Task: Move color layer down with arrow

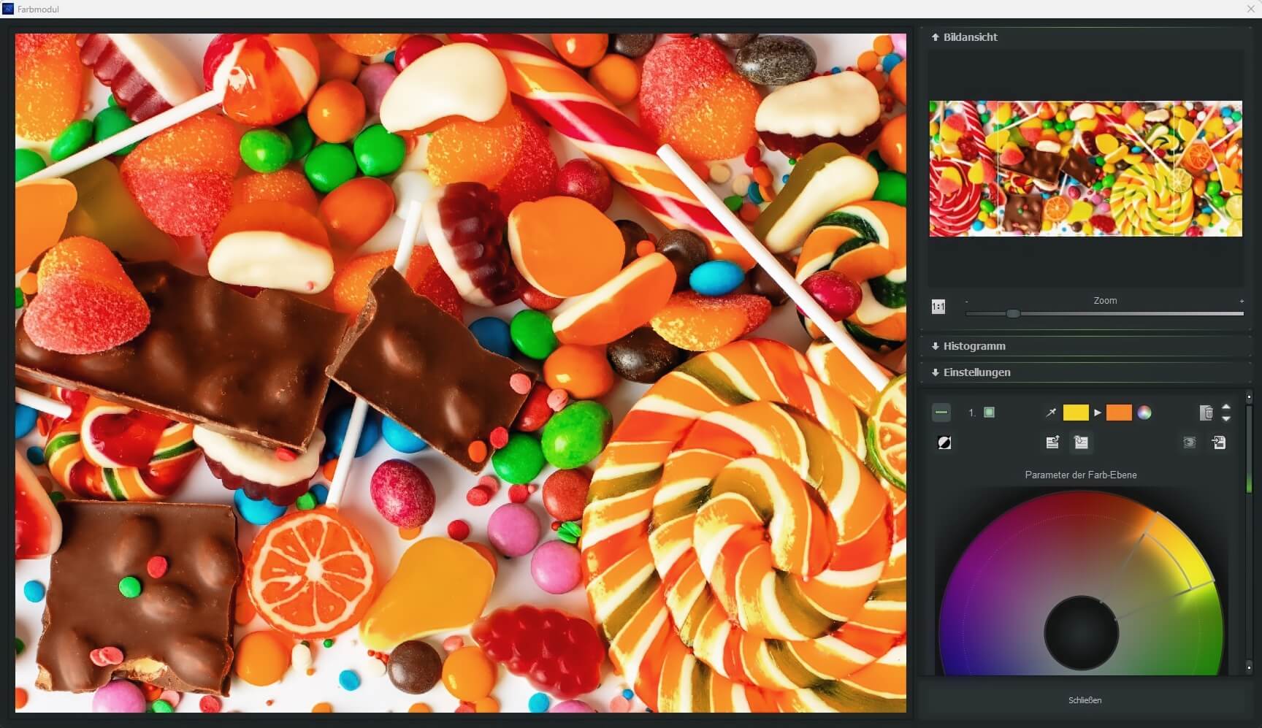Action: 1226,419
